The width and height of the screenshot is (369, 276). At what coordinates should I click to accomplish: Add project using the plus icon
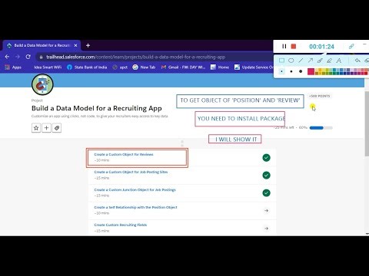point(46,128)
